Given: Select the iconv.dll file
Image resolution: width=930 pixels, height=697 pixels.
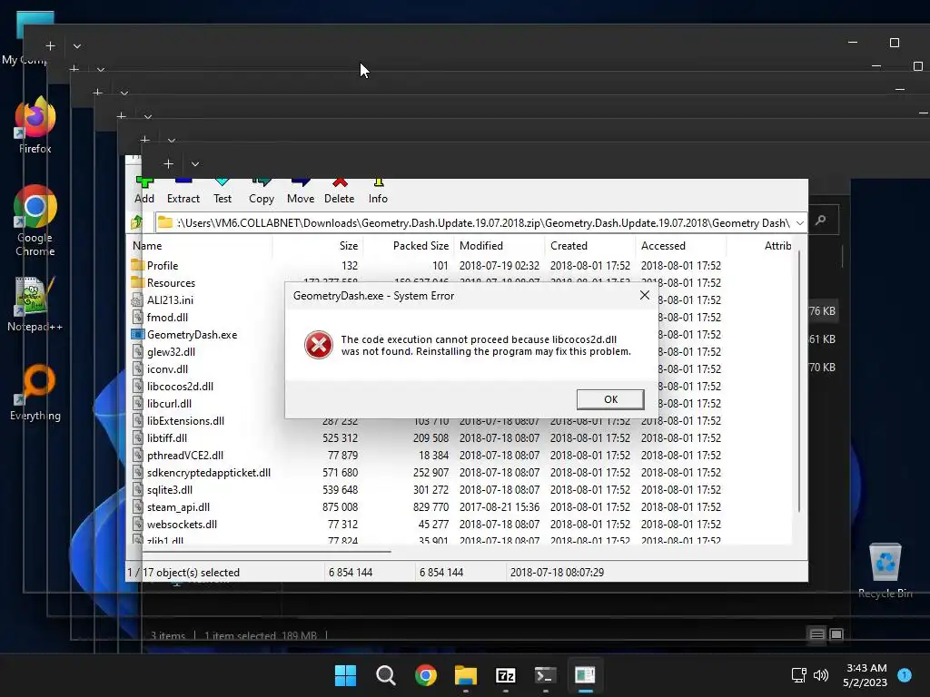Looking at the screenshot, I should (167, 368).
